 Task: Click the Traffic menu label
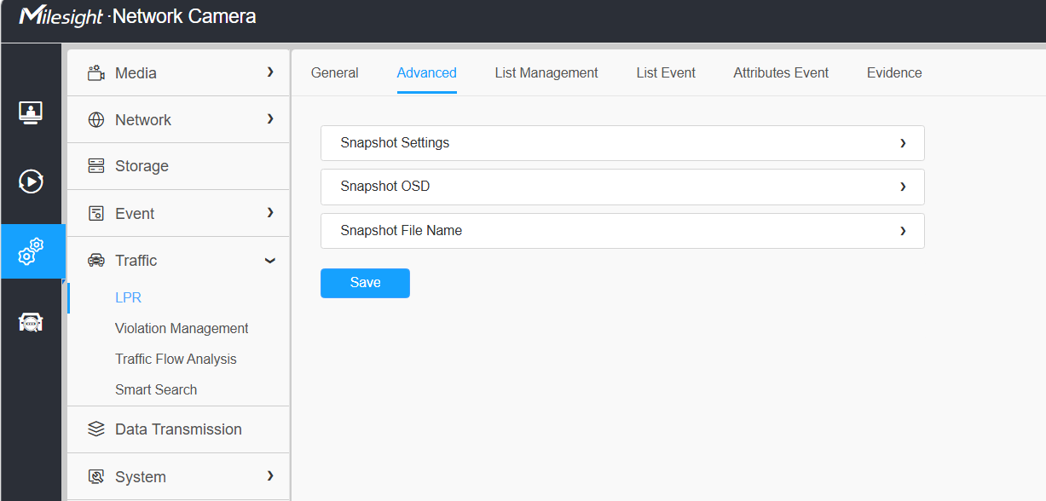[x=136, y=261]
